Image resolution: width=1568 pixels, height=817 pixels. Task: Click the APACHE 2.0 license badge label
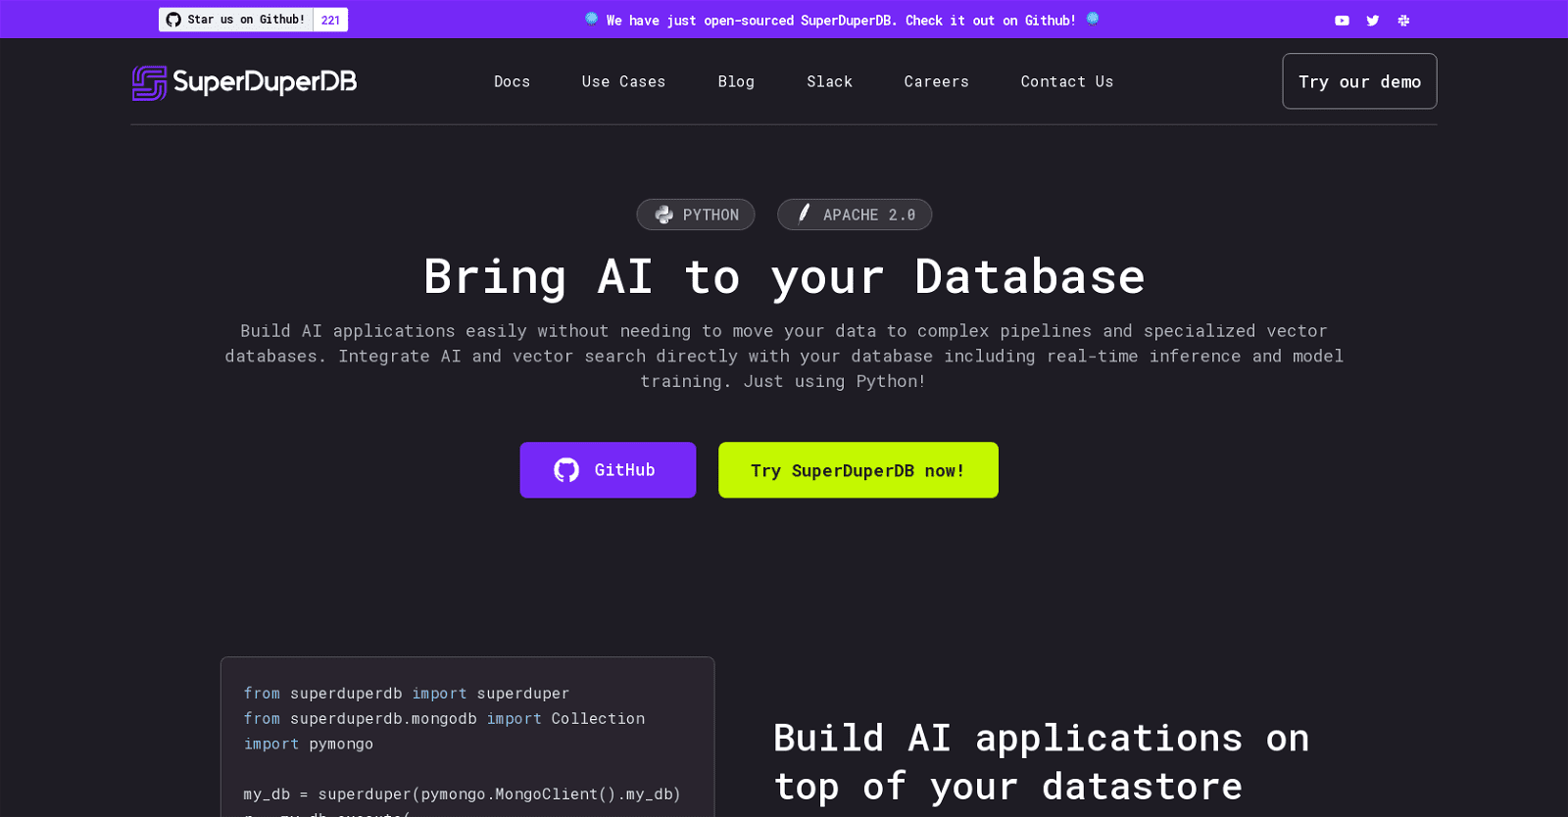pos(868,215)
